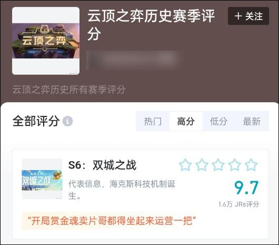Image resolution: width=279 pixels, height=245 pixels.
Task: Rate S6 with the third star
Action: (x=218, y=165)
